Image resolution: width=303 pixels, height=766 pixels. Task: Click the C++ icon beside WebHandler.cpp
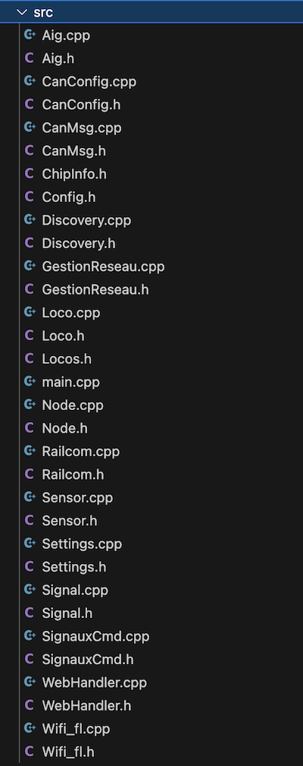click(x=30, y=682)
